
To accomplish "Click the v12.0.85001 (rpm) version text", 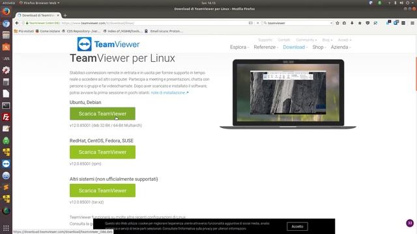I will [85, 164].
